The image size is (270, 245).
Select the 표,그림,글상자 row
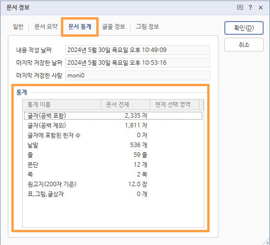click(x=113, y=194)
